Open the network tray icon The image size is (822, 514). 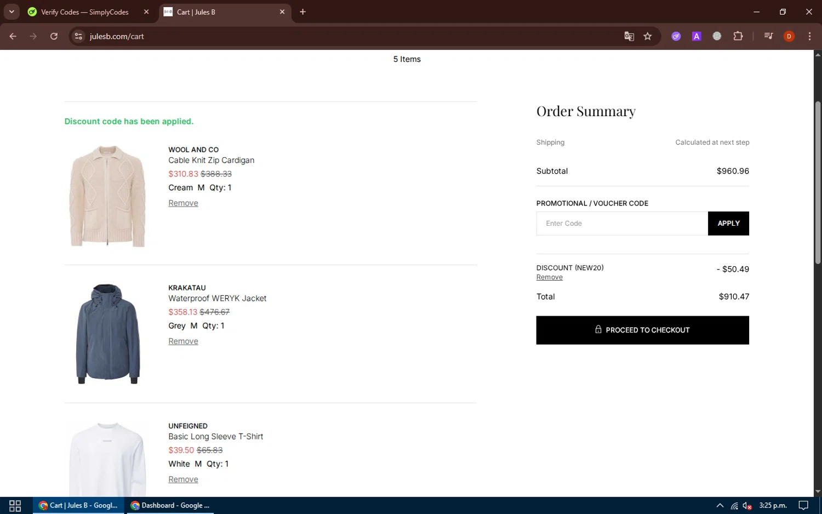click(x=734, y=506)
